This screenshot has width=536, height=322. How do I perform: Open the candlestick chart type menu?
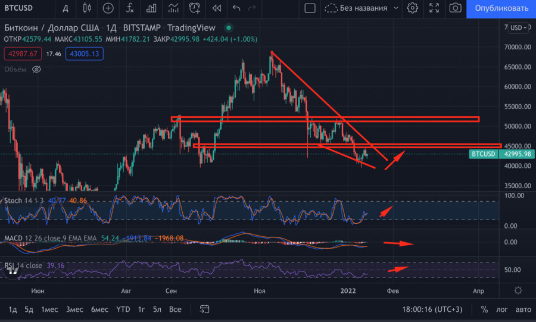pyautogui.click(x=87, y=8)
